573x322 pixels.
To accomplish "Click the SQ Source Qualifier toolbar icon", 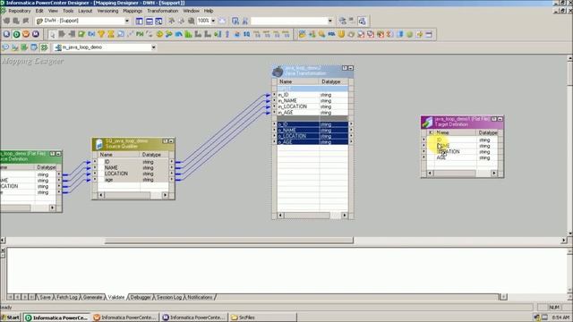I will pos(247,34).
